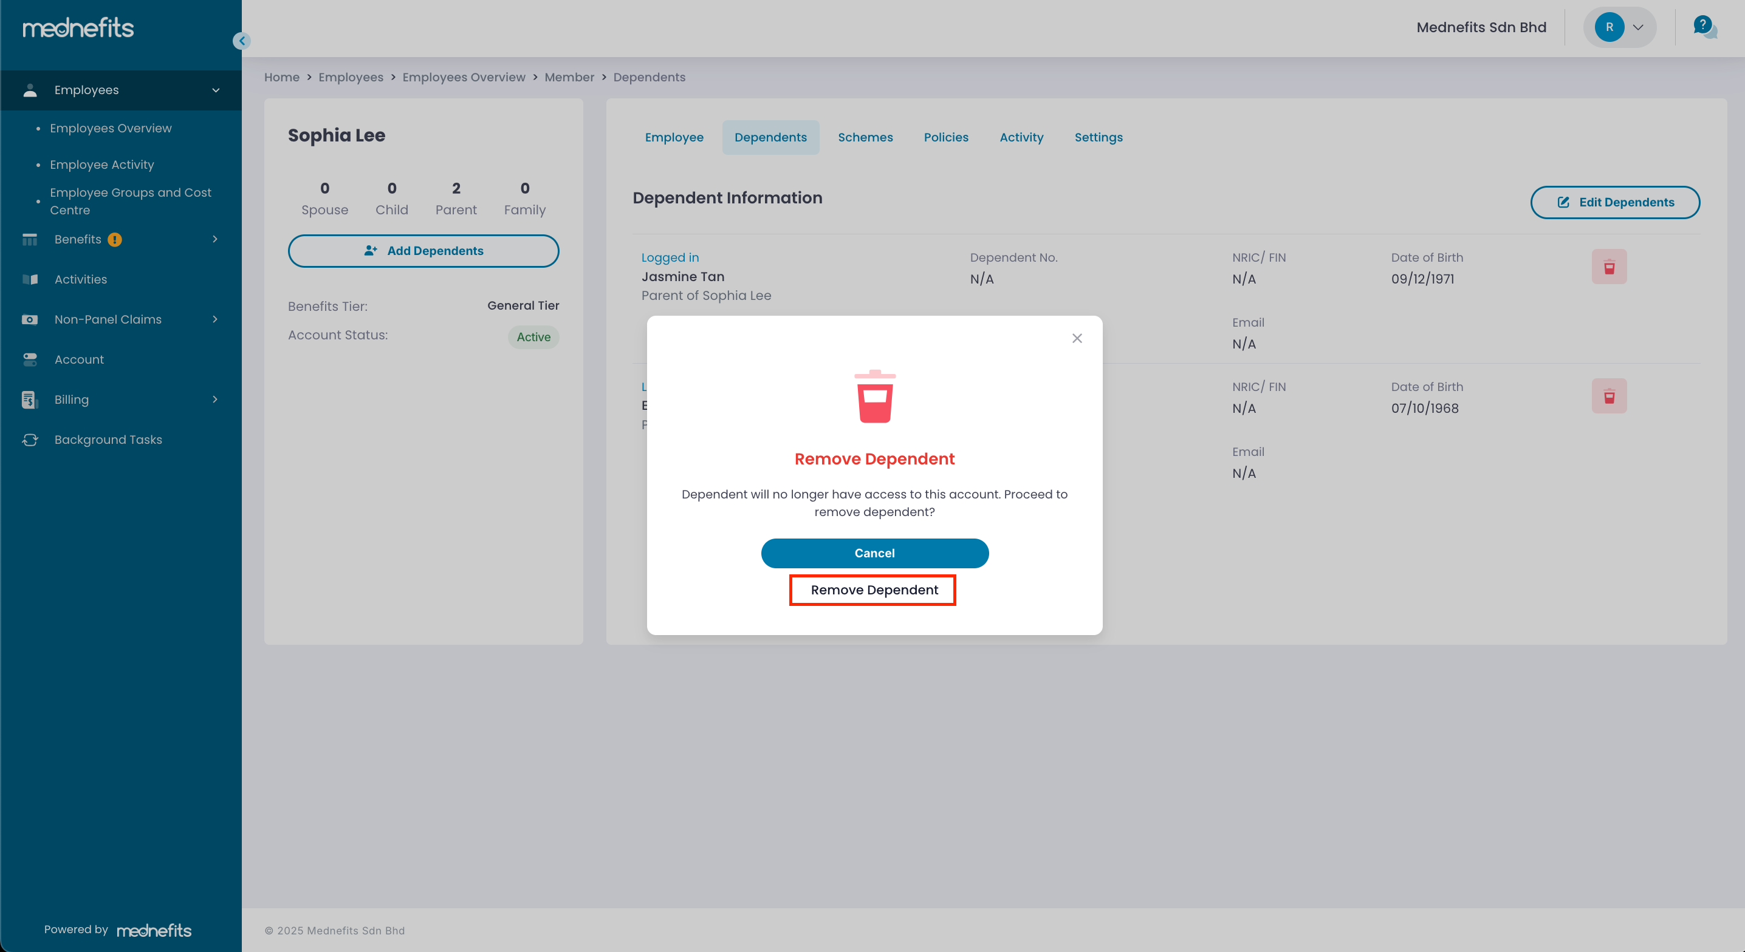This screenshot has height=952, width=1745.
Task: Expand the Billing sidebar section
Action: 214,399
